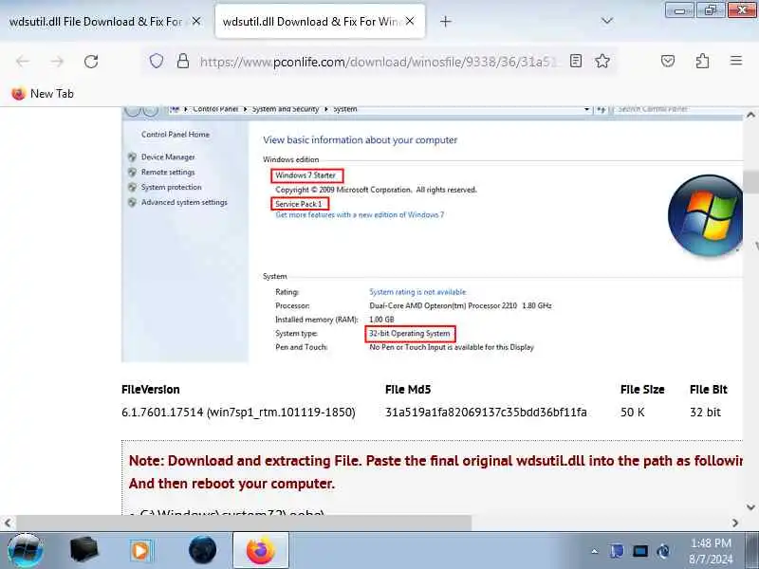Bookmark this page with star
759x569 pixels.
click(x=602, y=61)
